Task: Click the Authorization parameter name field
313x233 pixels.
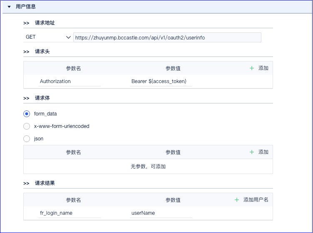Action: 70,81
